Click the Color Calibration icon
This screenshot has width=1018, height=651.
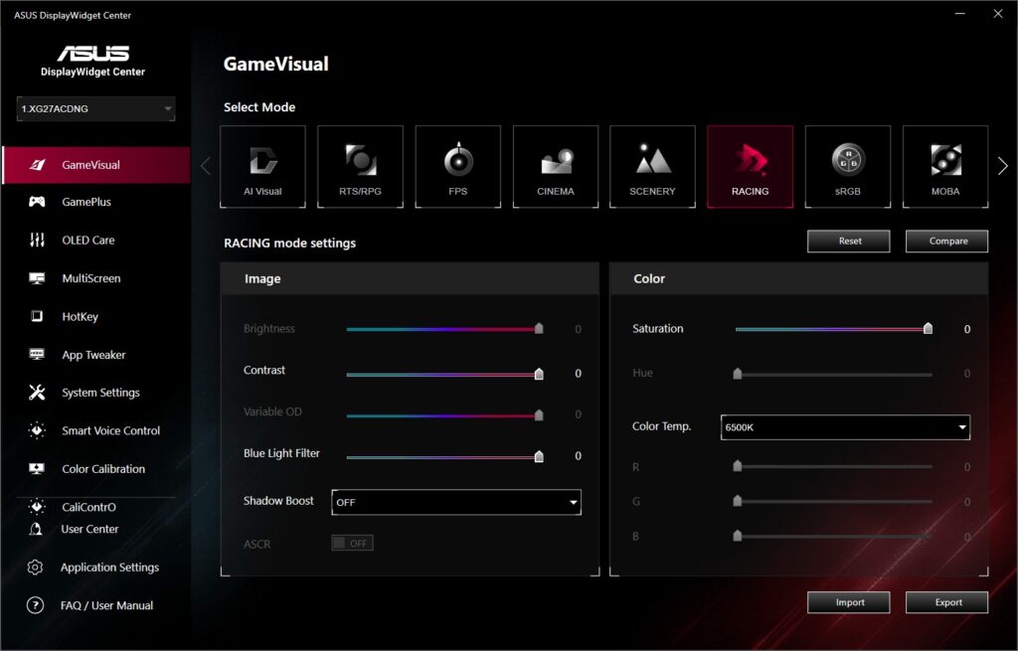(x=37, y=468)
